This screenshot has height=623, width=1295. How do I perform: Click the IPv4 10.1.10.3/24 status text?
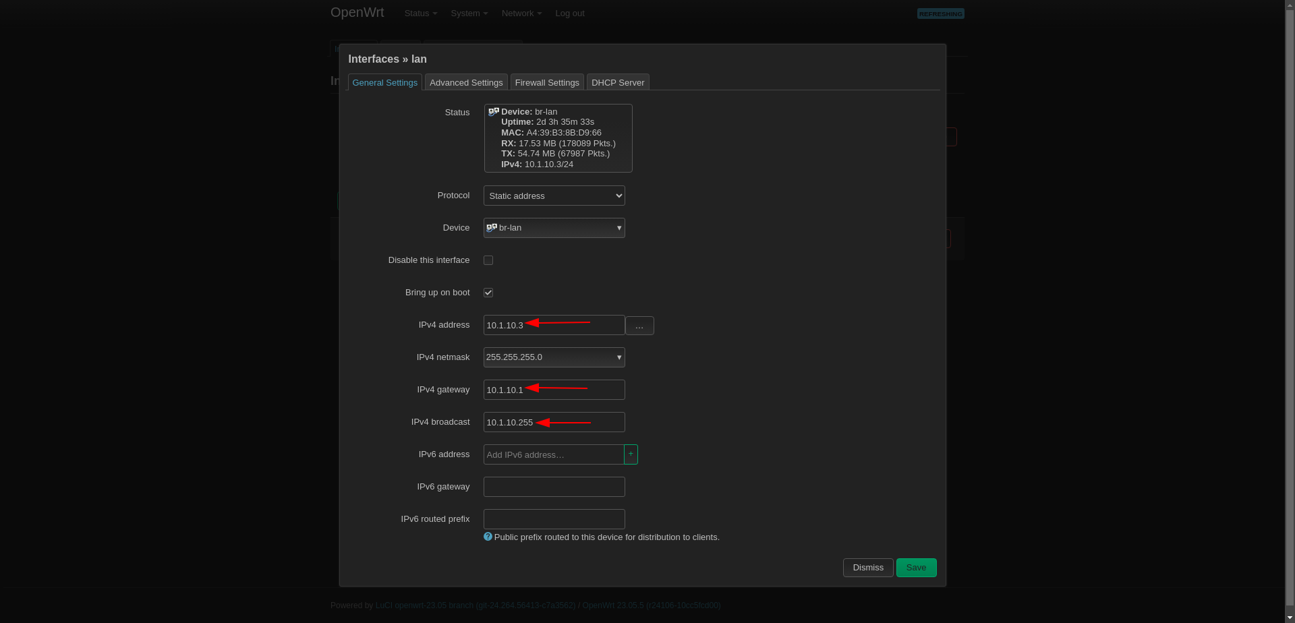click(x=537, y=165)
